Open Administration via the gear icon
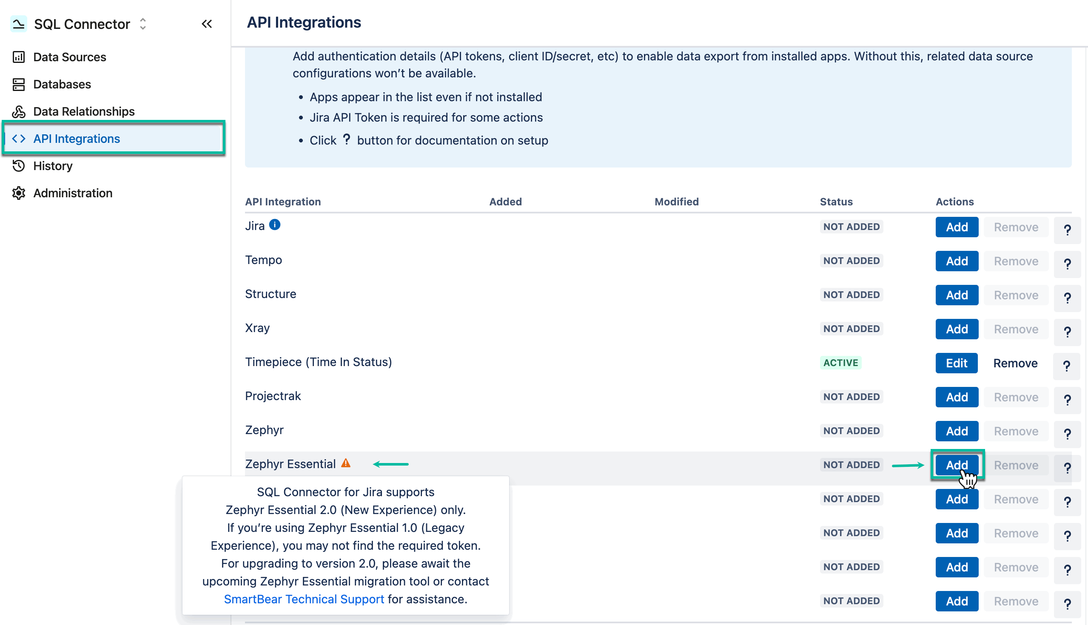Viewport: 1088px width, 625px height. [18, 193]
